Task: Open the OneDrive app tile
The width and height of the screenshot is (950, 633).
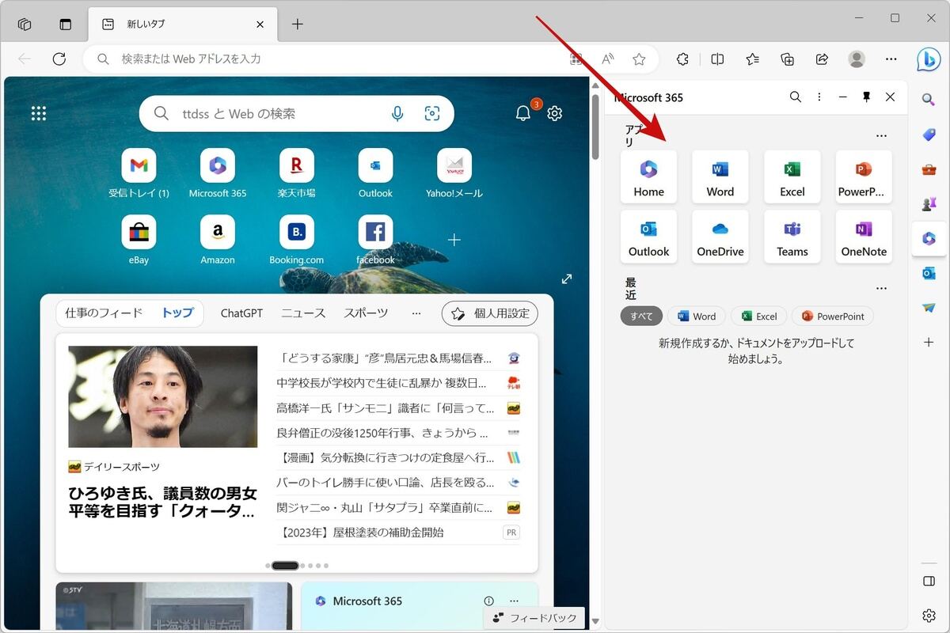Action: coord(720,237)
